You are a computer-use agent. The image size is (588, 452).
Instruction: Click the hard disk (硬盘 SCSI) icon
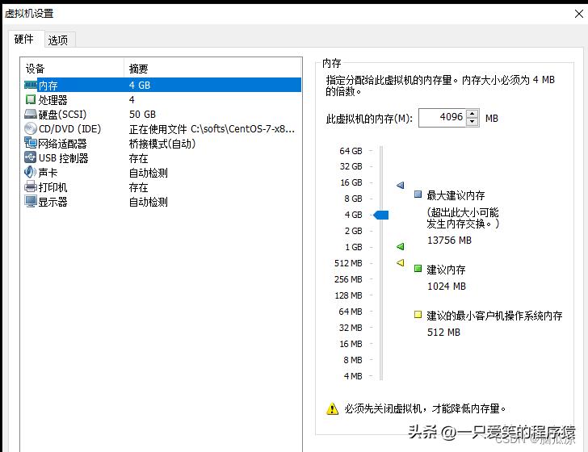(31, 114)
